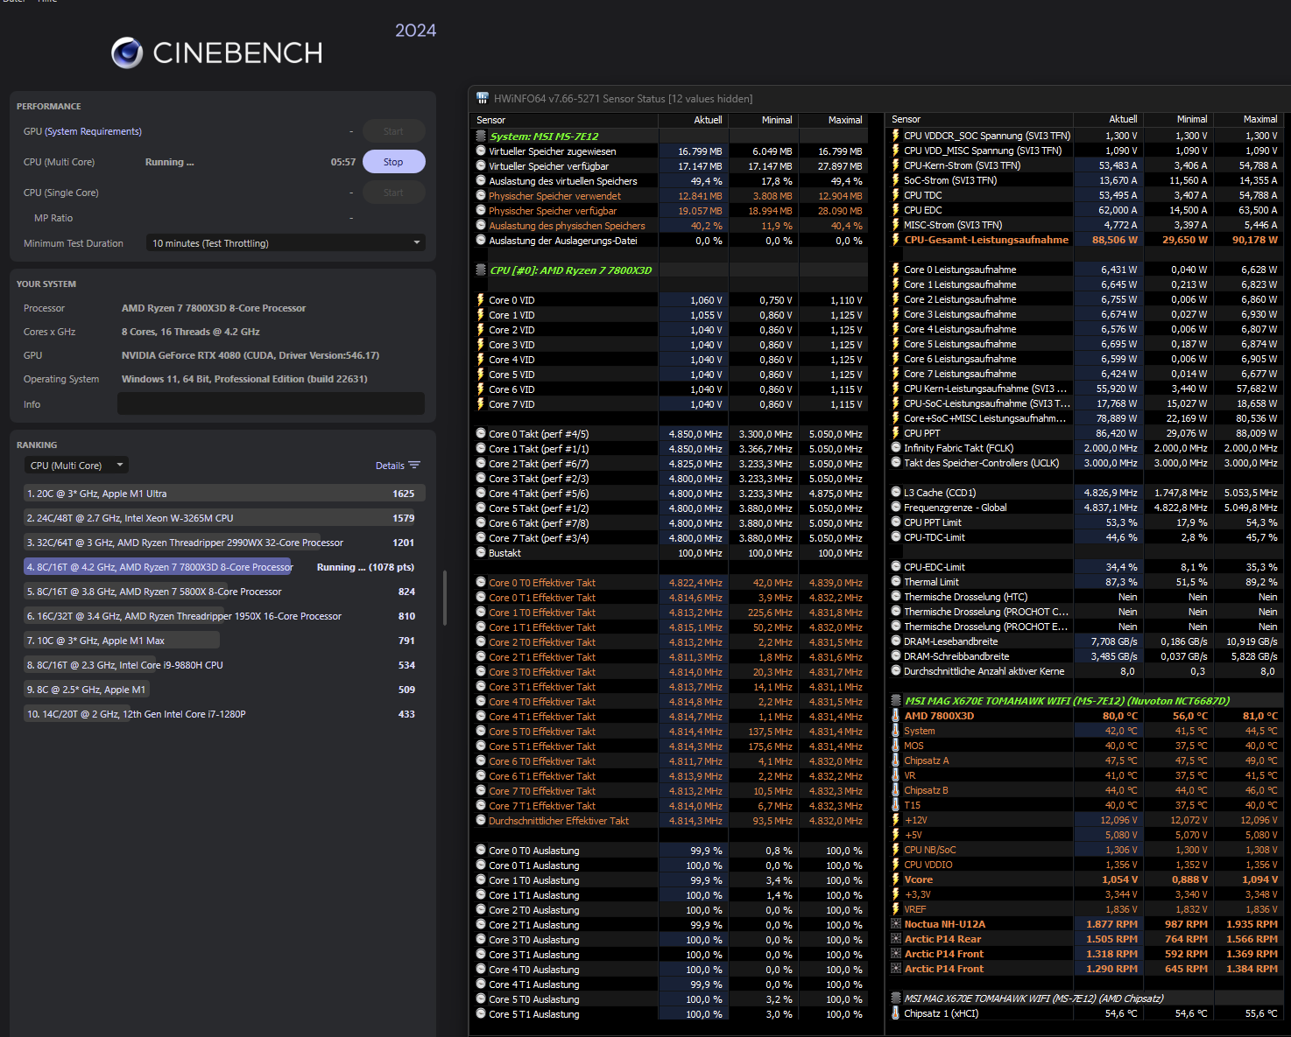This screenshot has height=1037, width=1291.
Task: Open the Minimum Test Duration dropdown
Action: pyautogui.click(x=286, y=243)
